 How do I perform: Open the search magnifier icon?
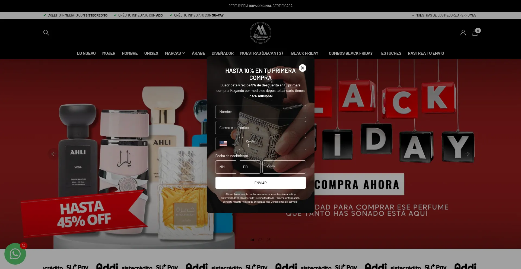coord(46,33)
